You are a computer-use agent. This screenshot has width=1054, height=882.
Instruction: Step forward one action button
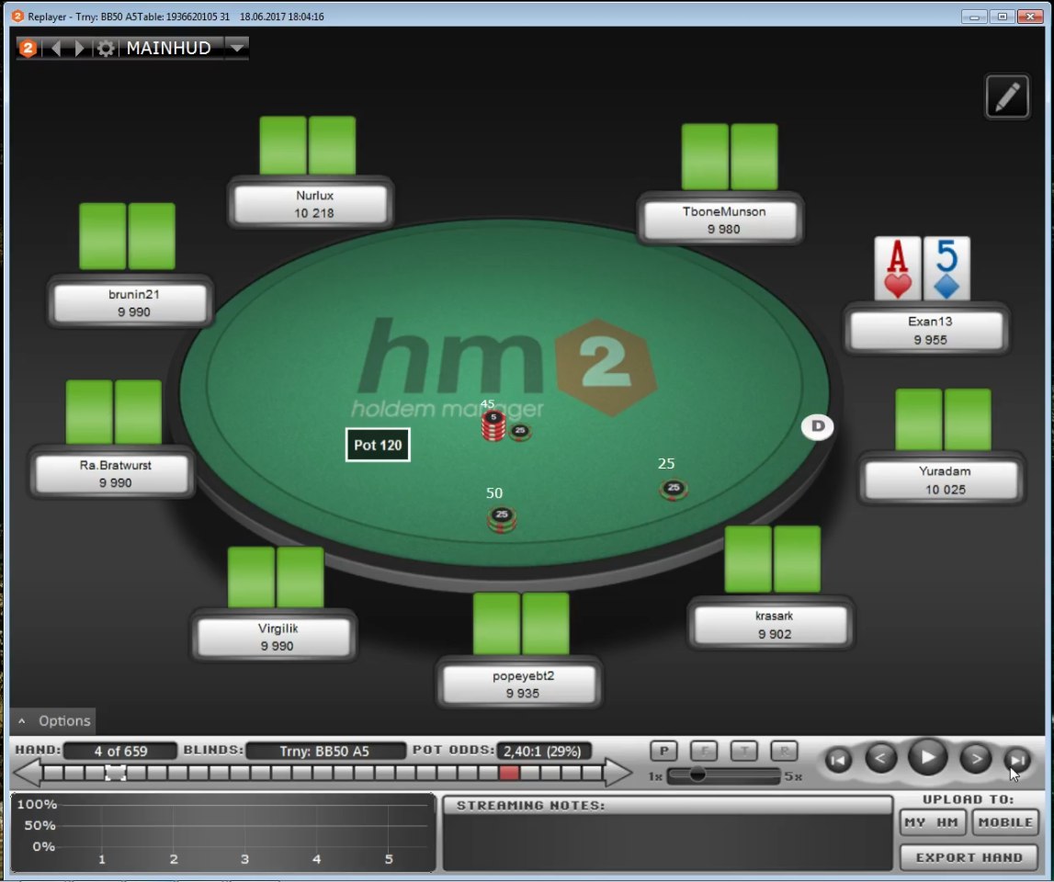click(975, 758)
